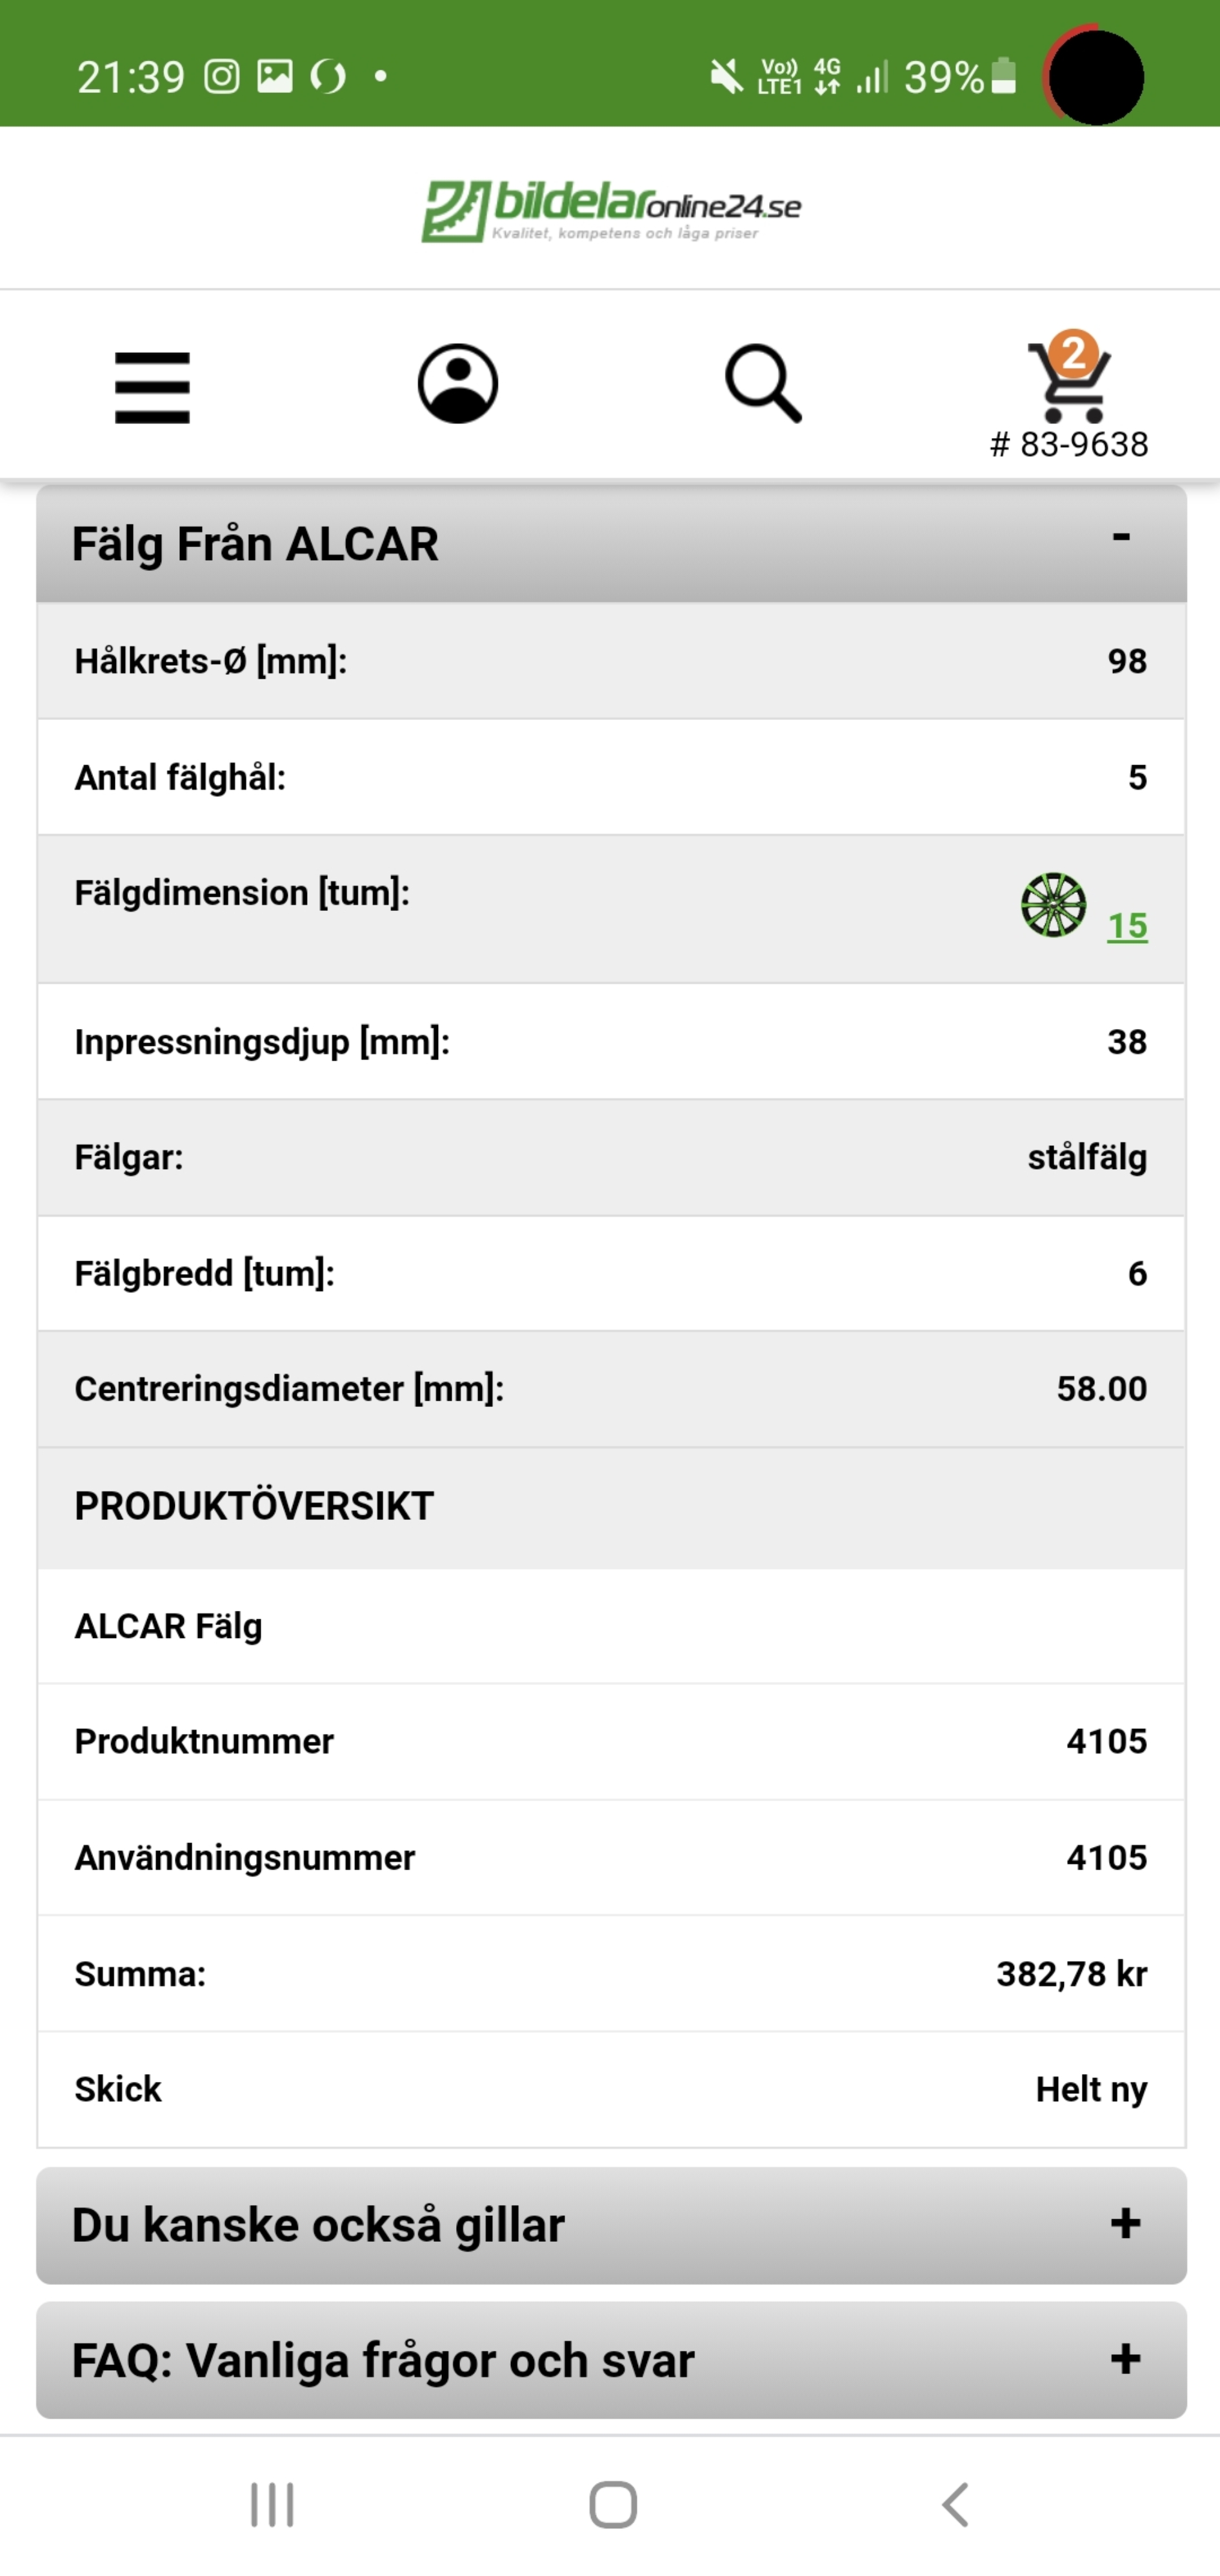
Task: Tap the PRODUKTÖVERSIKT heading
Action: 254,1506
